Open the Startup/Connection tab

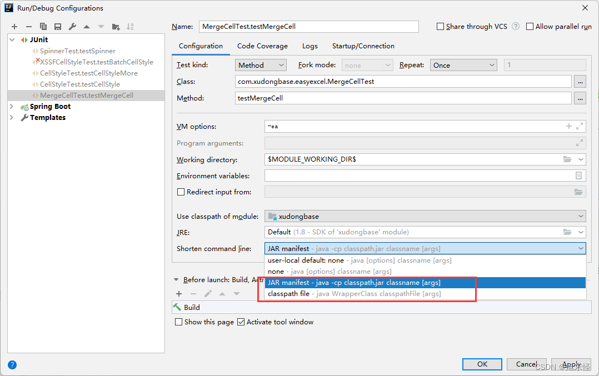363,46
